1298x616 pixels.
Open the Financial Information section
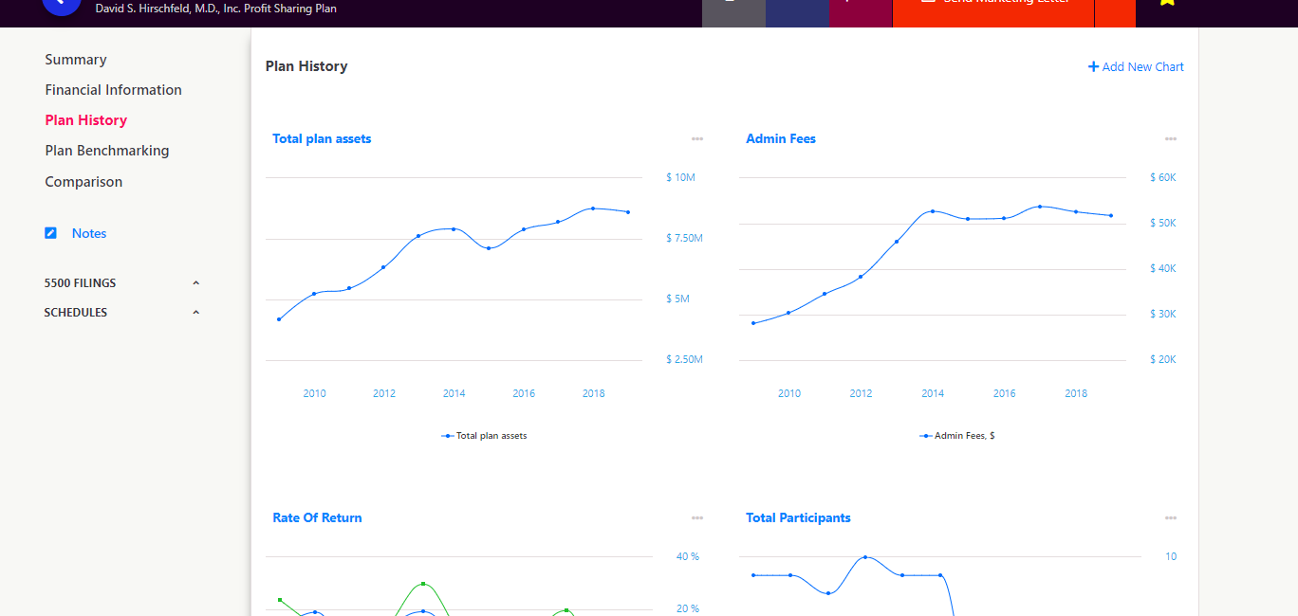[113, 90]
